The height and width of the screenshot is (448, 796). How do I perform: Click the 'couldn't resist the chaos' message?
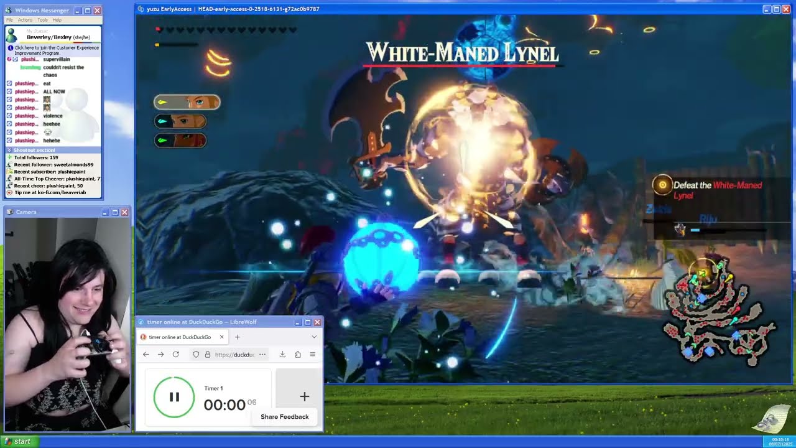click(x=63, y=71)
